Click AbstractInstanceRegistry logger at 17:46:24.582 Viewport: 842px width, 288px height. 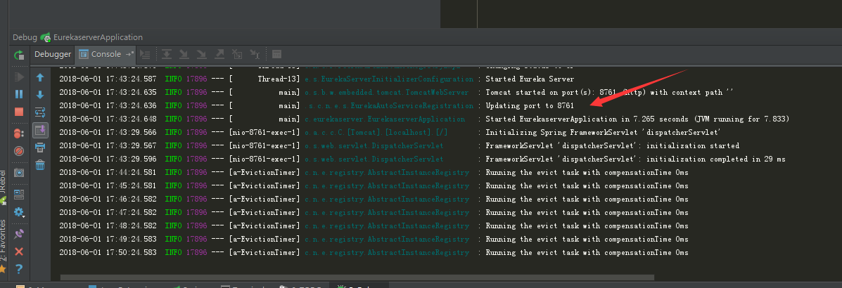pyautogui.click(x=387, y=199)
